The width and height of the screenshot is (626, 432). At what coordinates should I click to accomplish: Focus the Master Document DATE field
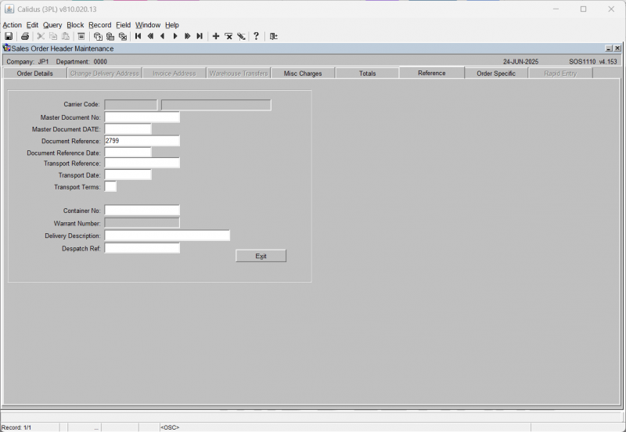pos(128,129)
